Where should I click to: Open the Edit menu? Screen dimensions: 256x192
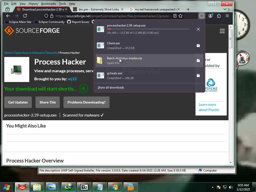(14, 3)
